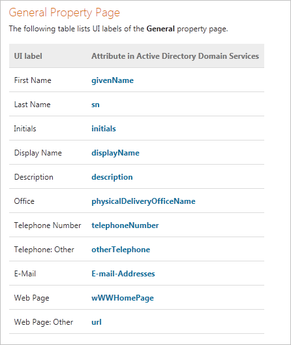This screenshot has width=291, height=345.
Task: Click the Attribute in Active Directory header
Action: (175, 56)
